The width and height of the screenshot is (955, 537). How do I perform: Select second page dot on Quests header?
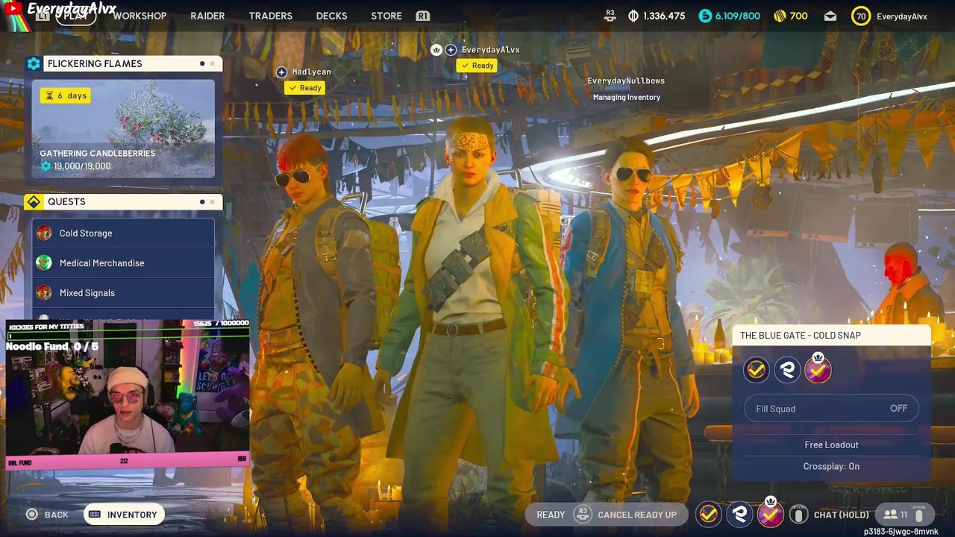point(213,201)
